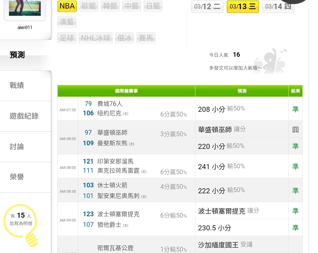Image resolution: width=318 pixels, height=253 pixels.
Task: Click spread 4分贏50% for 休士頓火箭
Action: pyautogui.click(x=174, y=187)
